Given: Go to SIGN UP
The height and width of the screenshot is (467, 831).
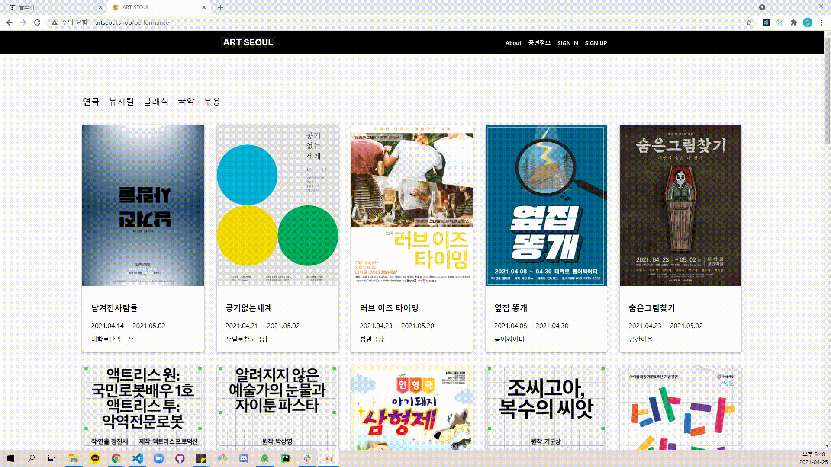Looking at the screenshot, I should click(596, 43).
